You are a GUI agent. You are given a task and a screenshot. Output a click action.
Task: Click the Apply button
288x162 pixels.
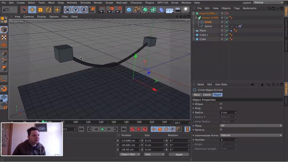[x=179, y=154]
